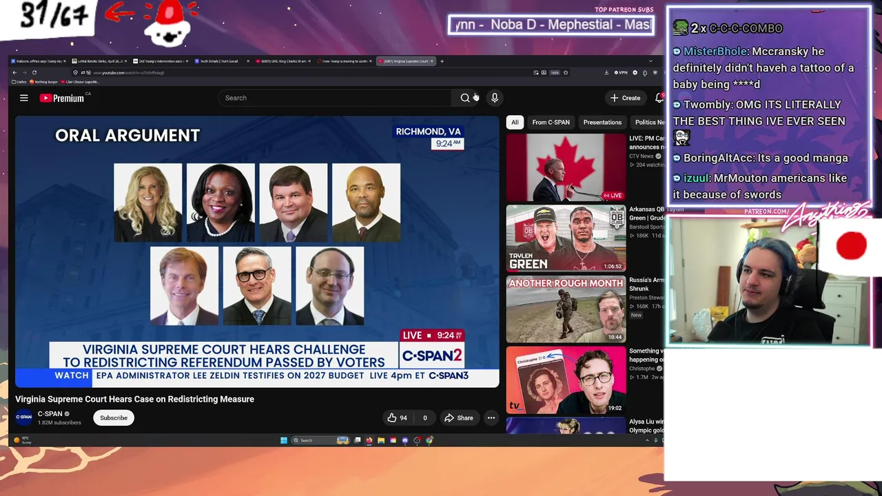
Task: Subscribe to the C-SPAN channel
Action: pyautogui.click(x=114, y=417)
